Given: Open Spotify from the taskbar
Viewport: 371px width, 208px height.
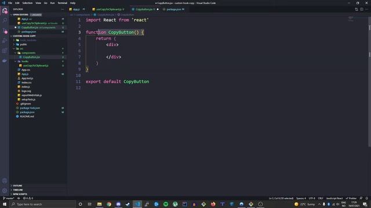Looking at the screenshot, I should (x=166, y=204).
